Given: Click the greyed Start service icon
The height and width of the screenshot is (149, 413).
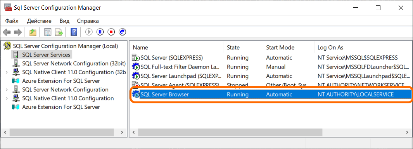Looking at the screenshot, I should (x=89, y=32).
